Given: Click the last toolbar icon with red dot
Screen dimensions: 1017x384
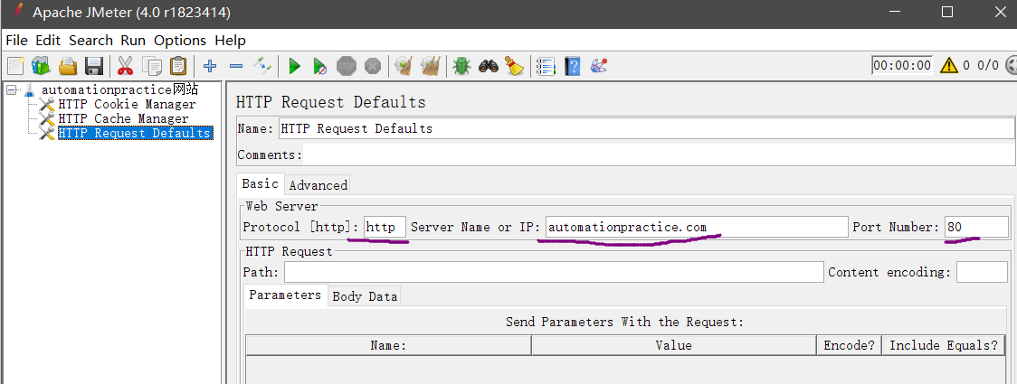Looking at the screenshot, I should (x=598, y=65).
